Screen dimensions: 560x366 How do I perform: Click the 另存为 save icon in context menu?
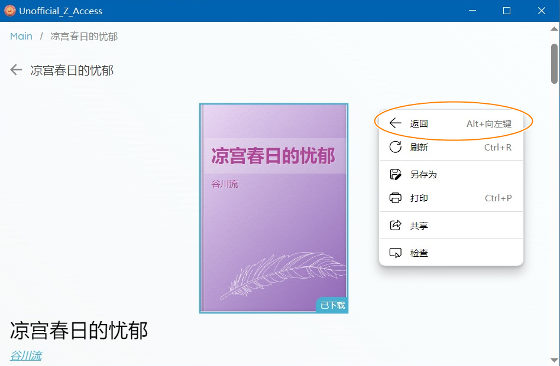[x=395, y=174]
